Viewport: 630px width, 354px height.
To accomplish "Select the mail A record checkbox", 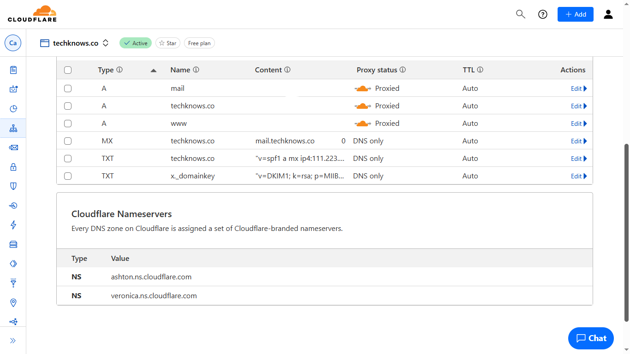I will click(68, 88).
